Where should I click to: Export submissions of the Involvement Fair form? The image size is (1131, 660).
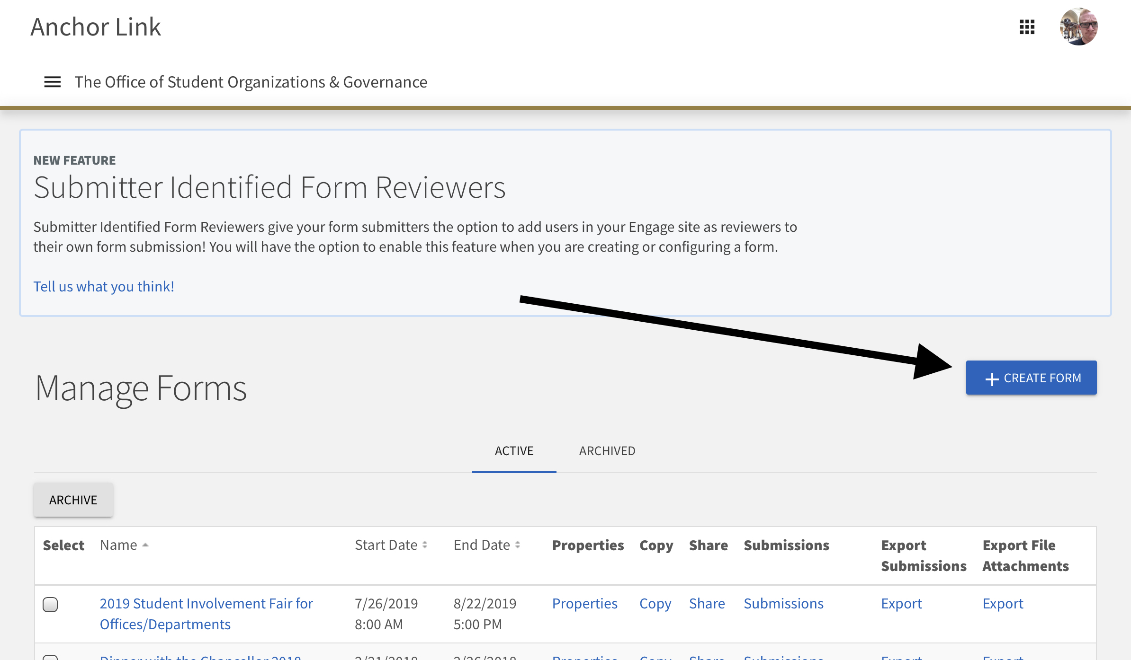pyautogui.click(x=901, y=604)
